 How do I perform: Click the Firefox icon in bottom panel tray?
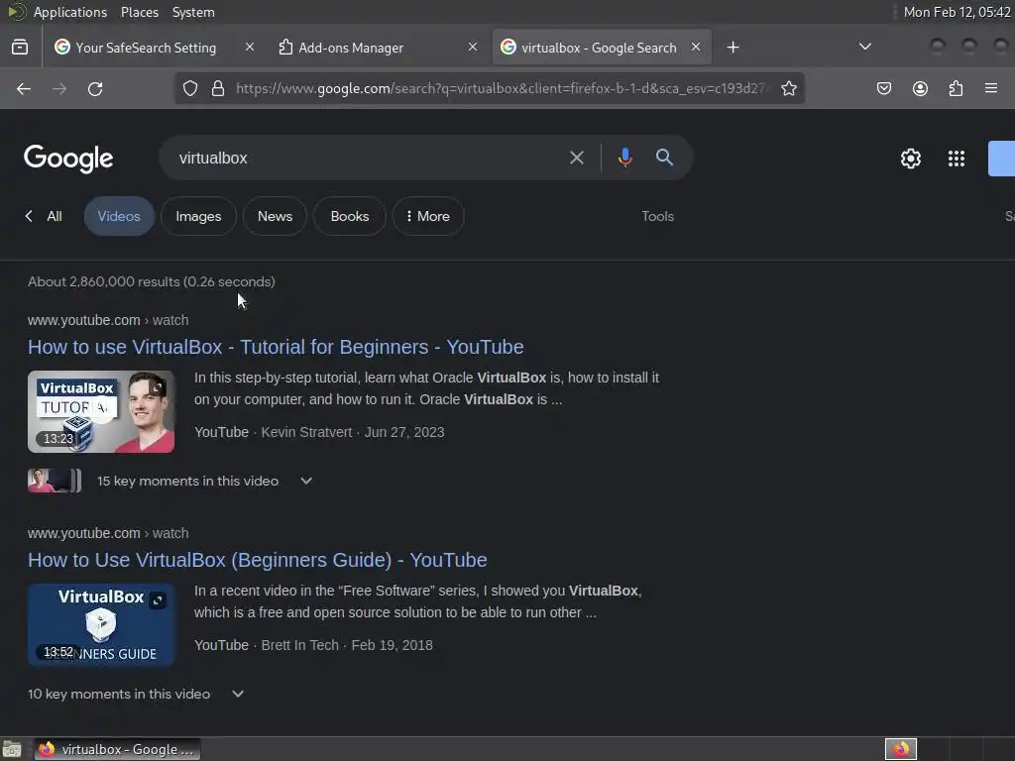(901, 749)
